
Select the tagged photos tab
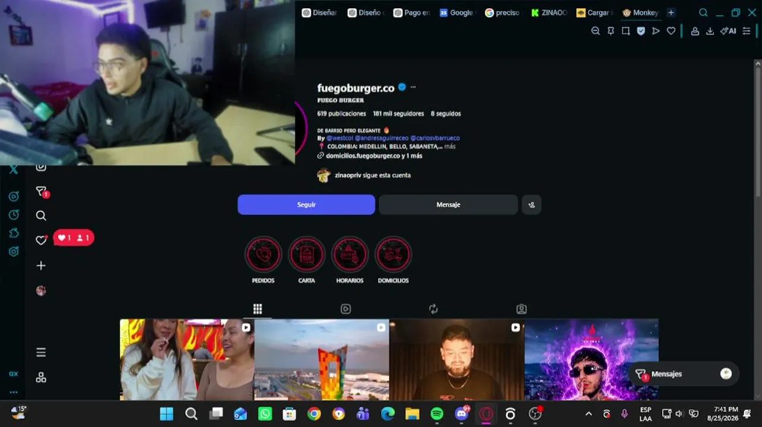(521, 309)
